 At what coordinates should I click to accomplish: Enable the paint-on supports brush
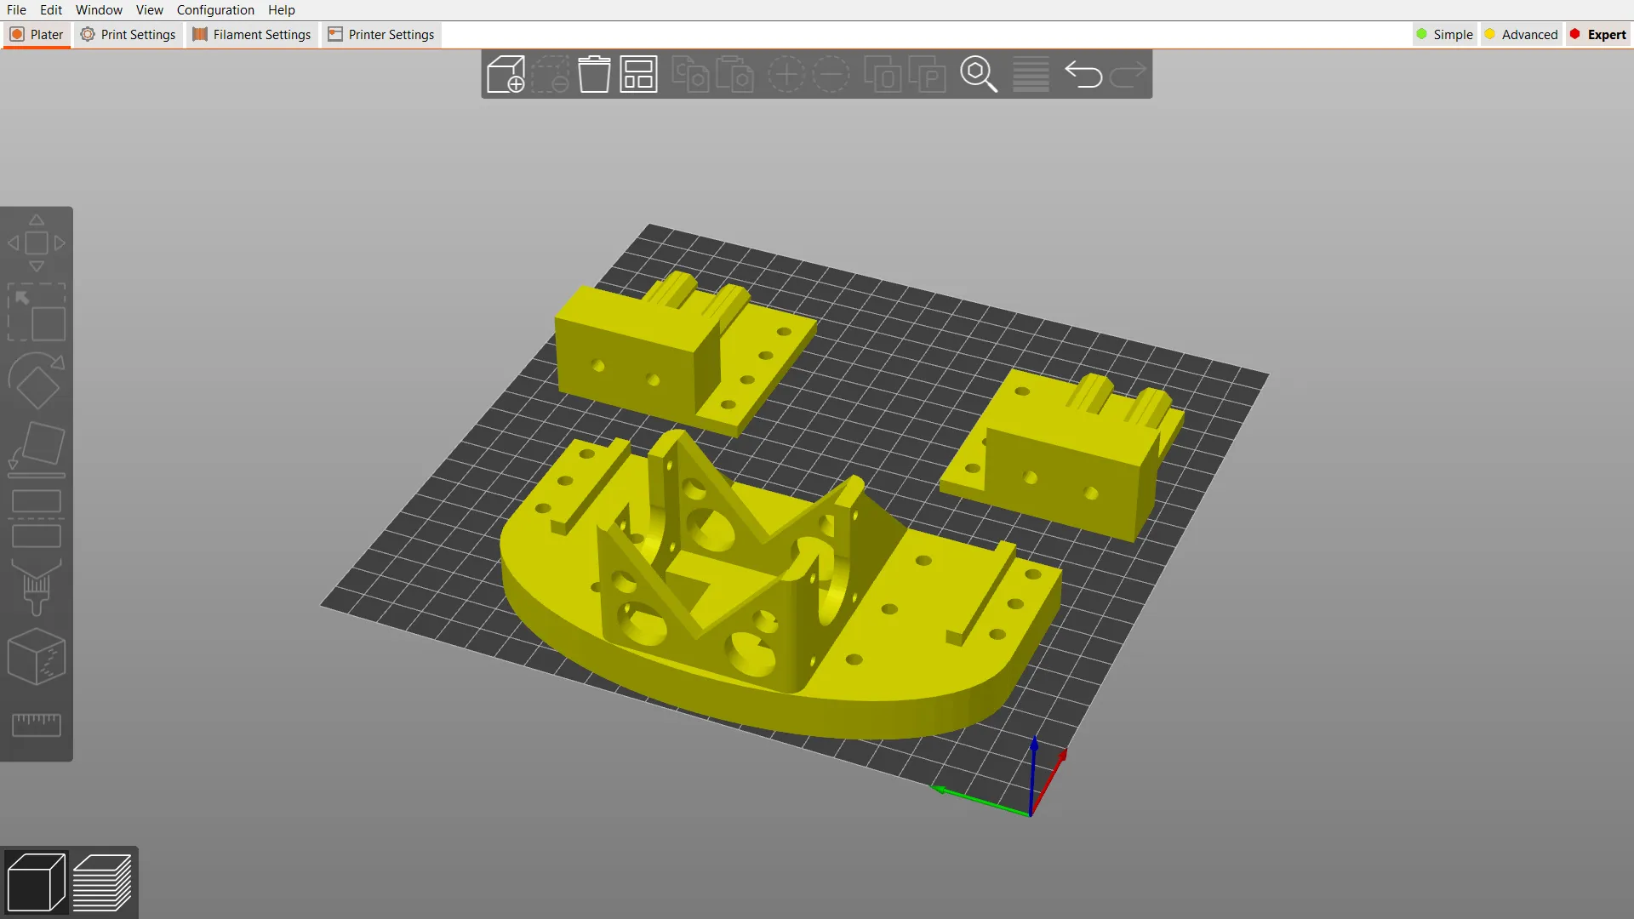point(37,587)
